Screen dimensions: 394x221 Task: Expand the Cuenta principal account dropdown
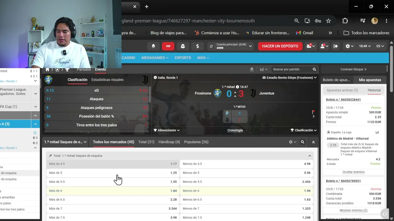coord(251,46)
